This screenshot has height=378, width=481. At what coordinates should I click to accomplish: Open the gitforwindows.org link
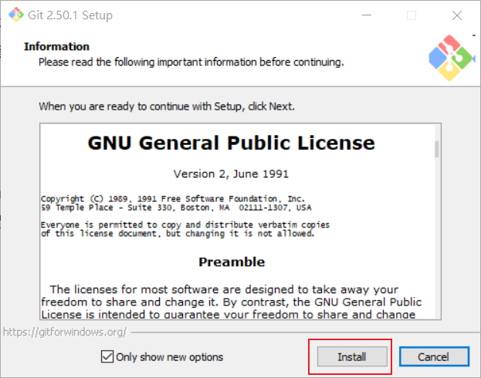(65, 332)
